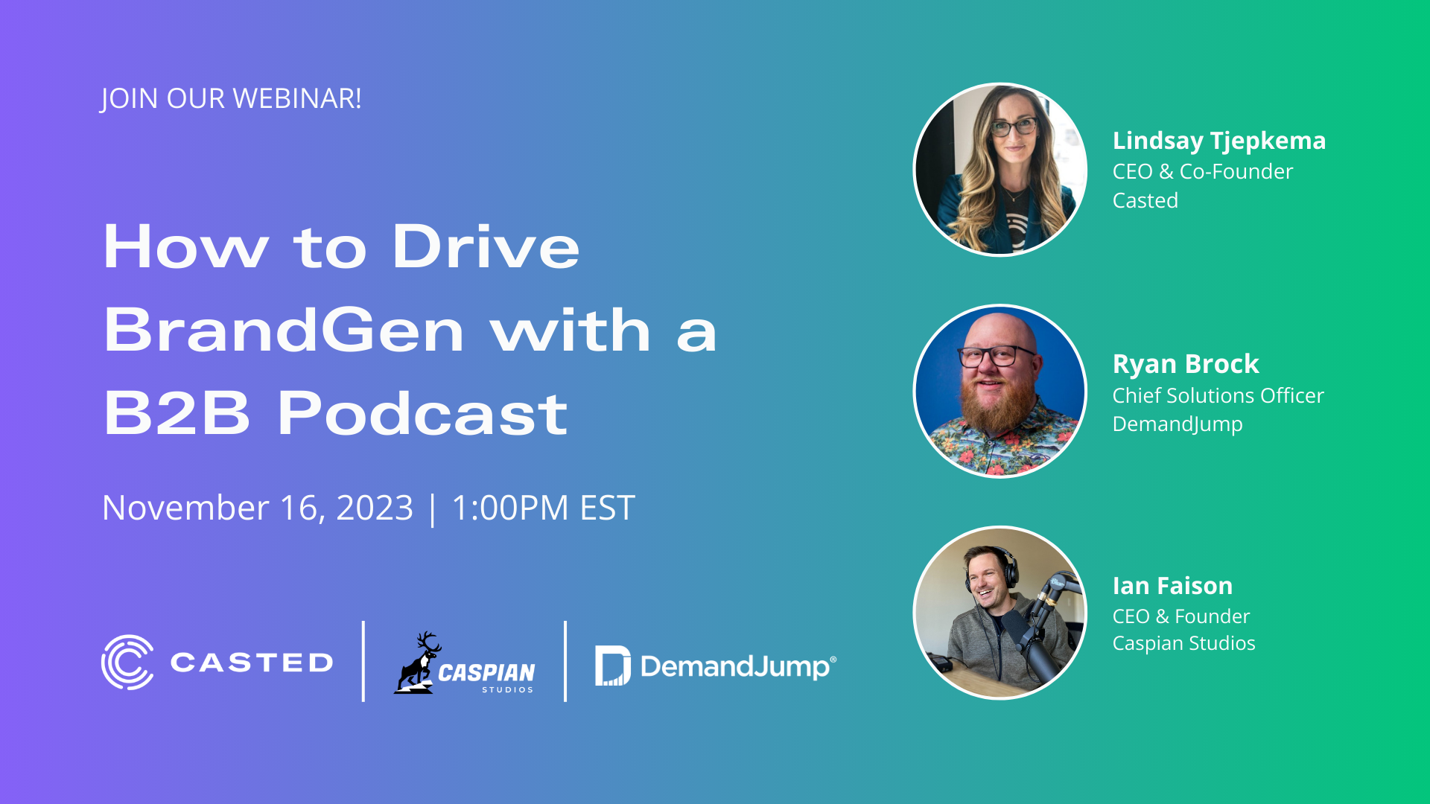The height and width of the screenshot is (804, 1430).
Task: Click the name 'Ian Faison'
Action: 1172,586
